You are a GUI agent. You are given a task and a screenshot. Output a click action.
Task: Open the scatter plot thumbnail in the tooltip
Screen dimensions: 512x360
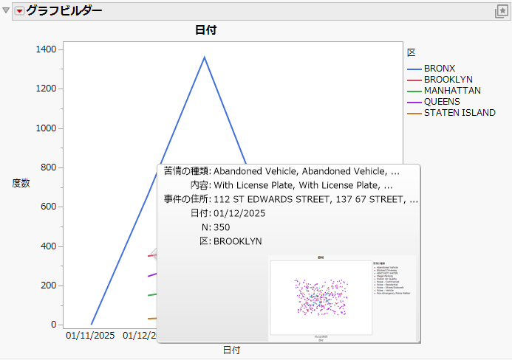[342, 298]
